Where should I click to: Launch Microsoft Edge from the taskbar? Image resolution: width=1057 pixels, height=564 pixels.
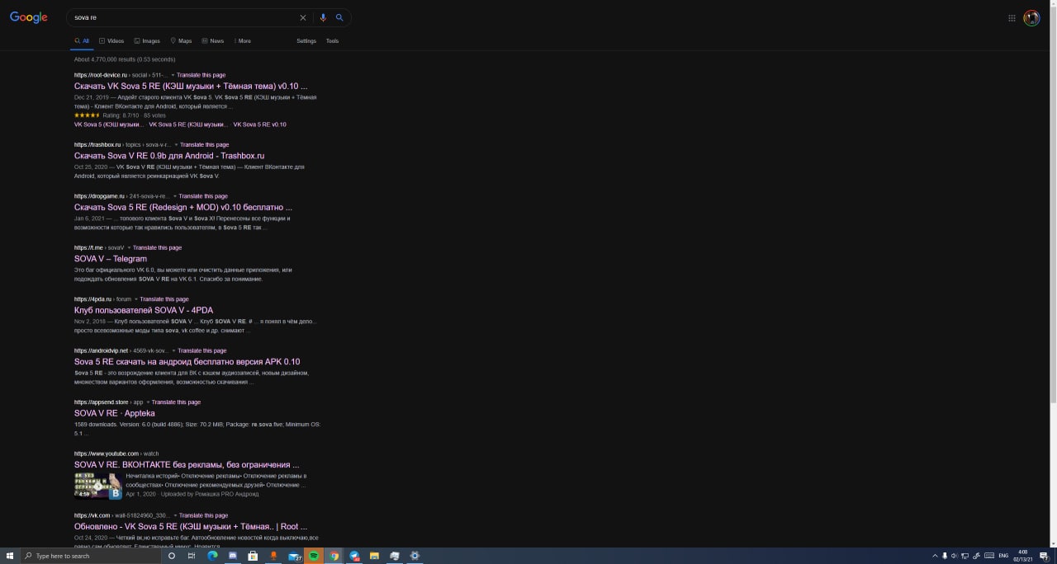pos(212,556)
